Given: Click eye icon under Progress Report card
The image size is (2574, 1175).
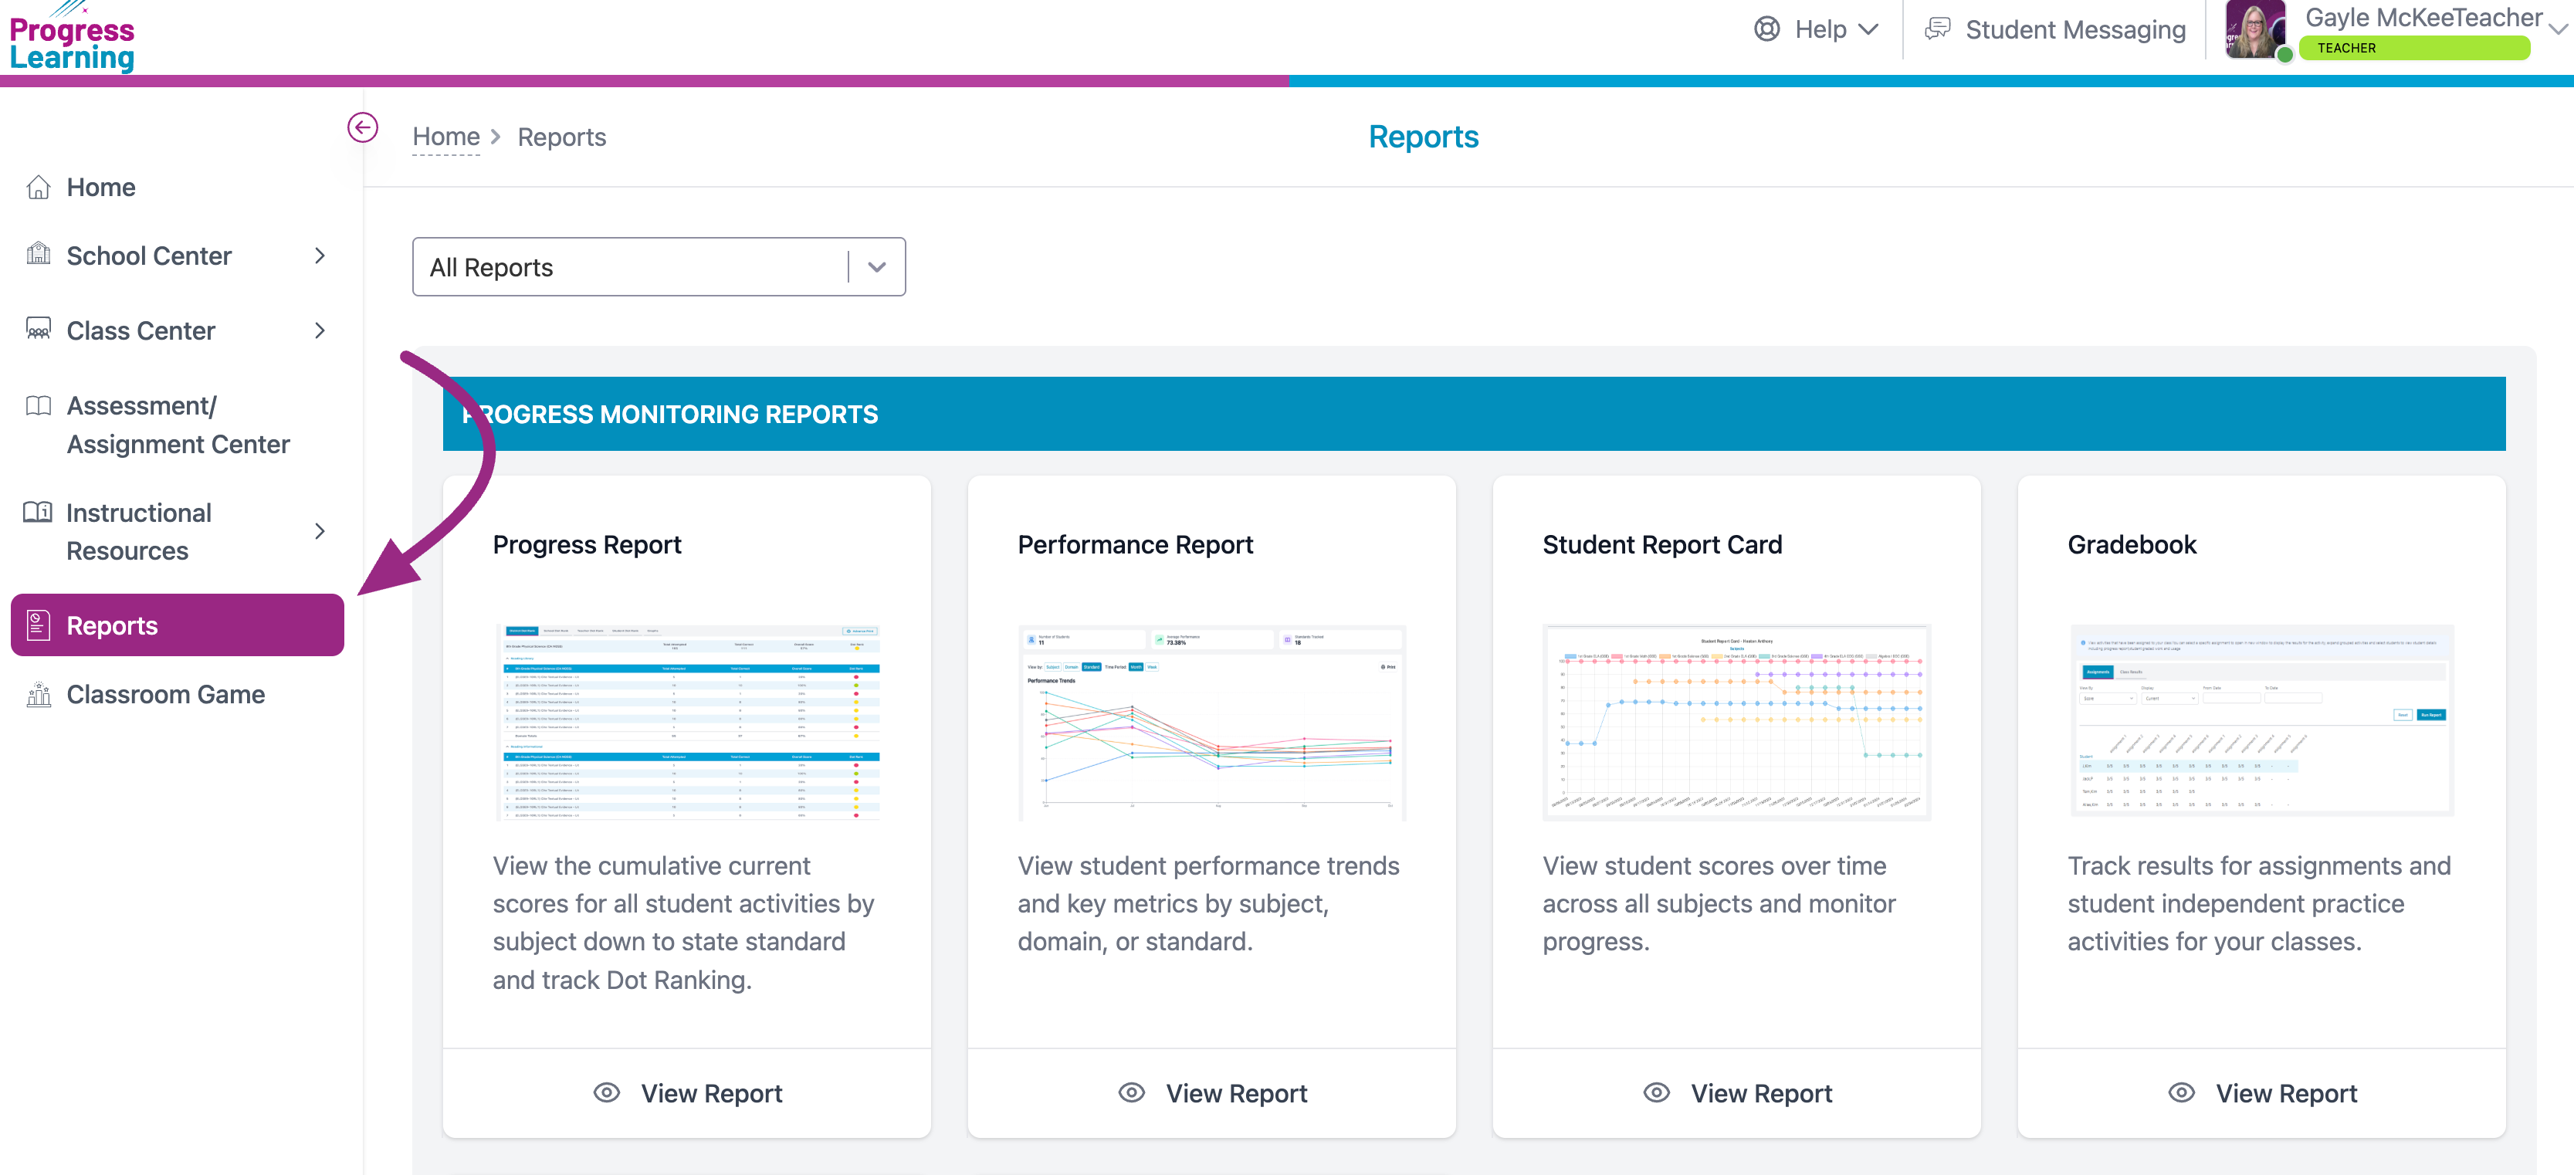Looking at the screenshot, I should coord(607,1092).
